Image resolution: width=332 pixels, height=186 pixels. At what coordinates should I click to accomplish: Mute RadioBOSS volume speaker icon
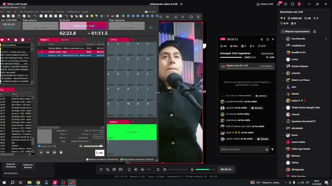[81, 146]
